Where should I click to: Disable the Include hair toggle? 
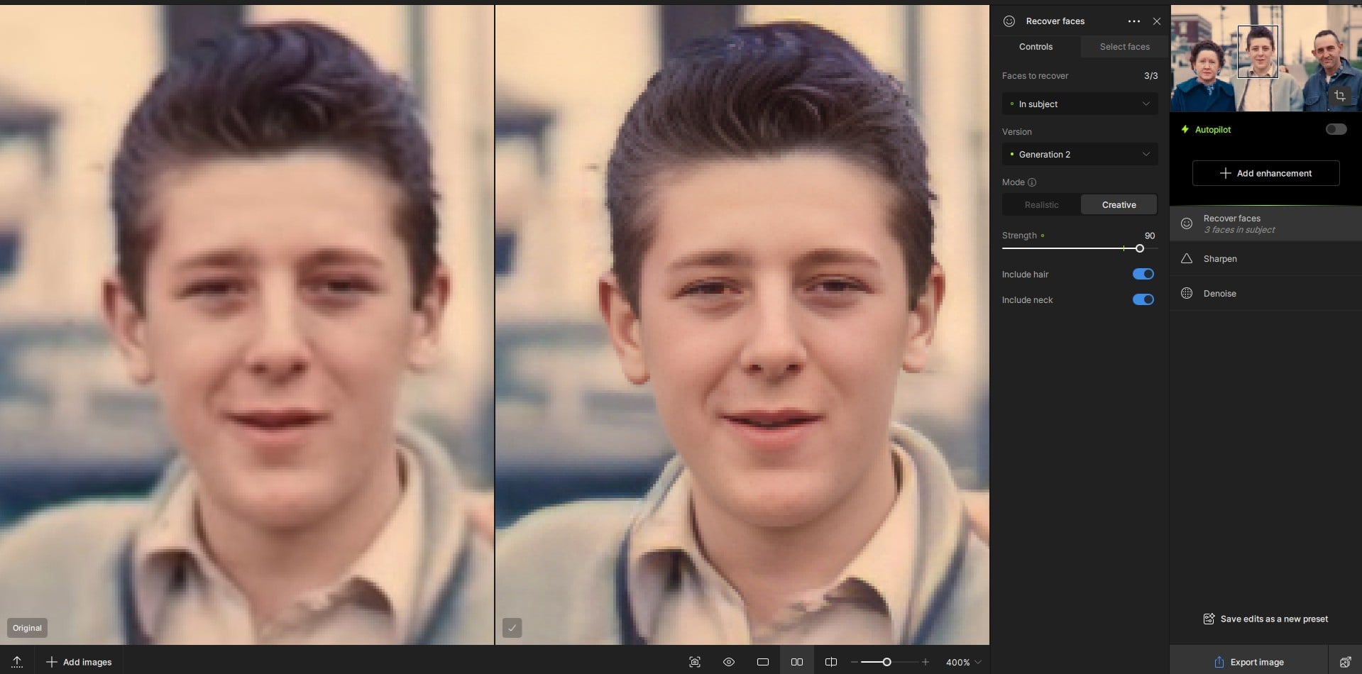pyautogui.click(x=1143, y=274)
